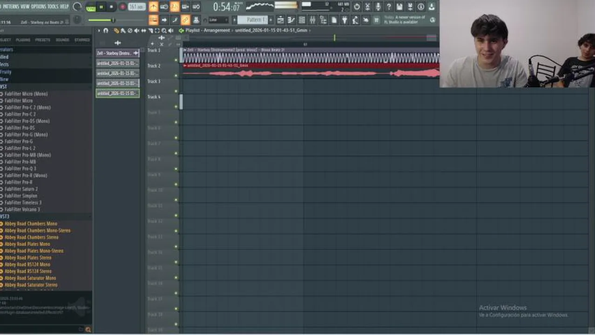The width and height of the screenshot is (595, 335).
Task: Click the undo history icon
Action: [x=357, y=7]
